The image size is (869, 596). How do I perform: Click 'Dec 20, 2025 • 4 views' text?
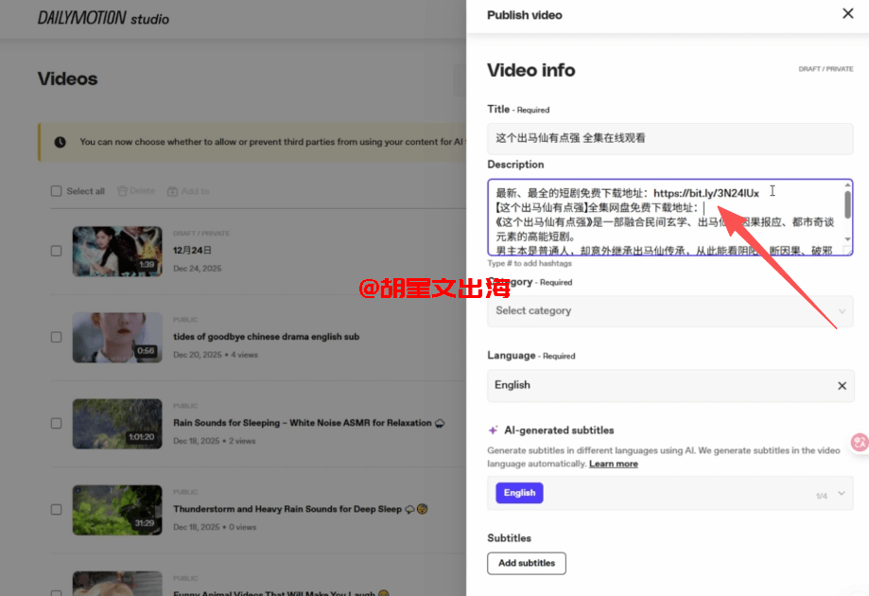coord(216,355)
